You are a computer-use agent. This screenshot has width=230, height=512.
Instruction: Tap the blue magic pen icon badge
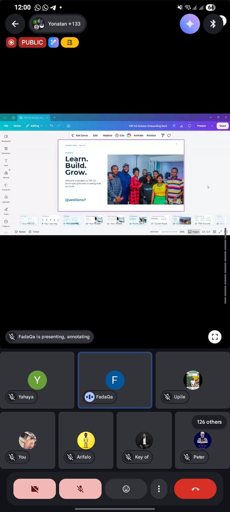(x=53, y=42)
